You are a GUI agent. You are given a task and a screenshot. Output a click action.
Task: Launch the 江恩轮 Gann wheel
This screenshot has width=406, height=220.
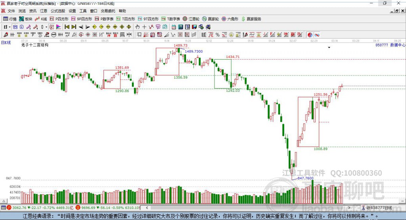tap(191, 19)
